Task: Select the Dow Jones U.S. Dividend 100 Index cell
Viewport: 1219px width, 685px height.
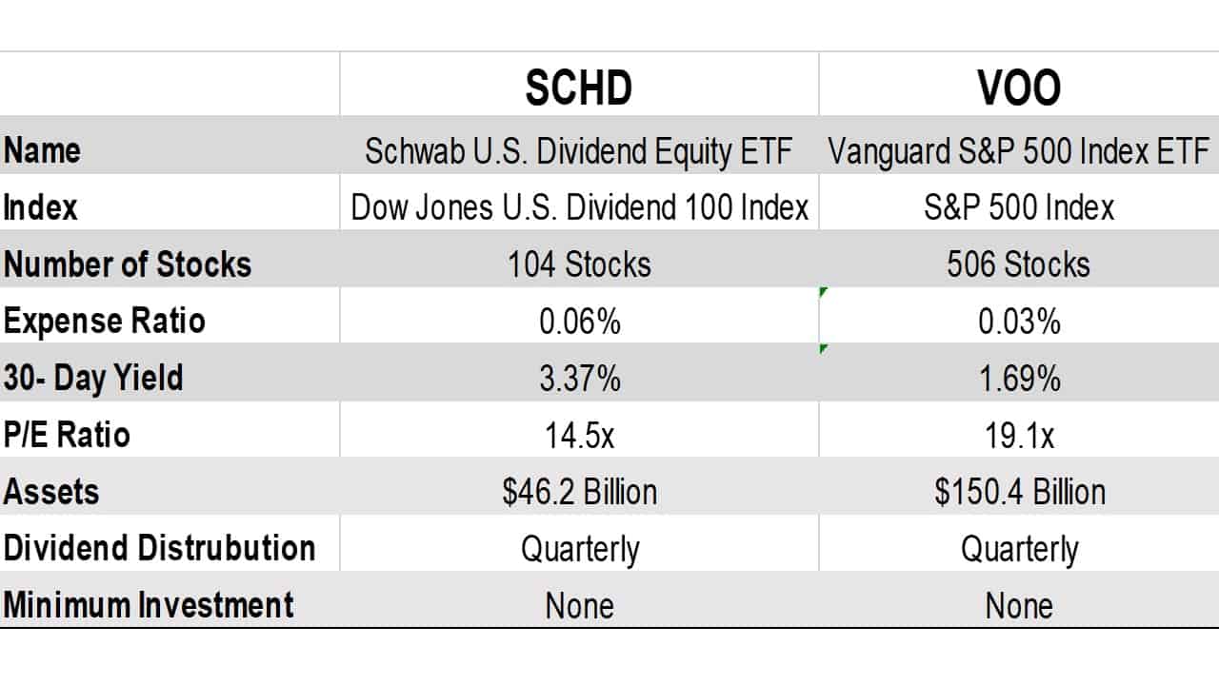Action: pos(579,207)
